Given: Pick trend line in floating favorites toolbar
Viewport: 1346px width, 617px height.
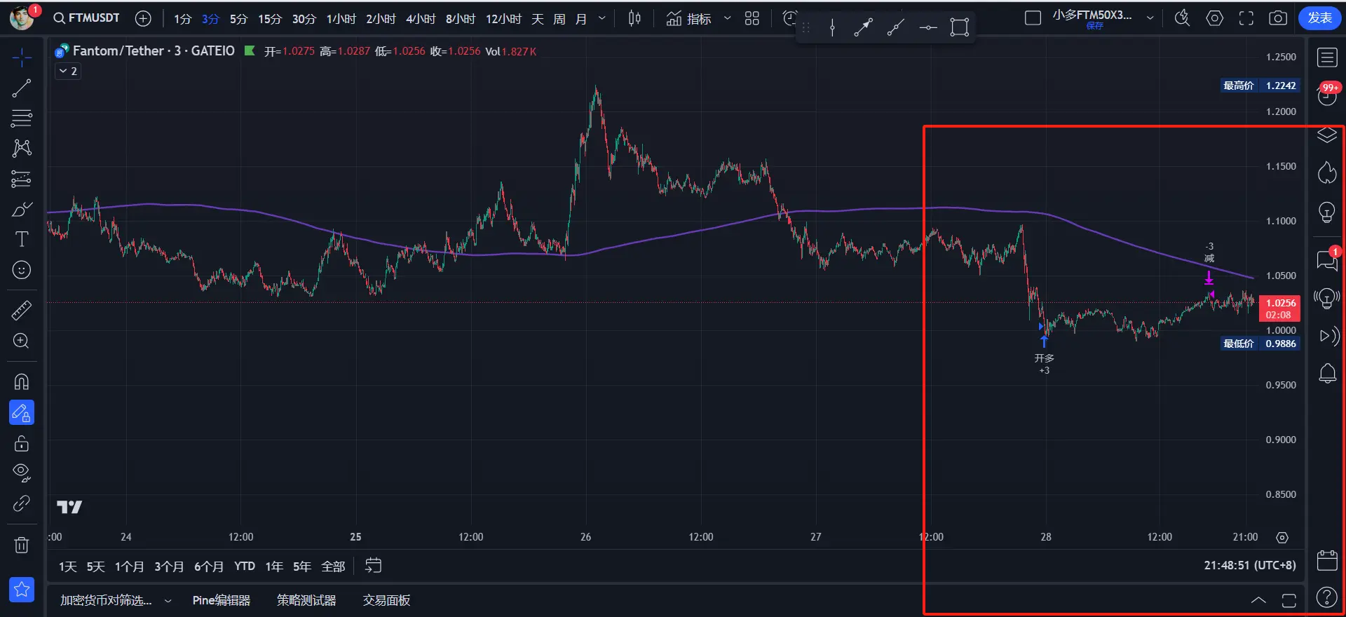Looking at the screenshot, I should point(864,28).
